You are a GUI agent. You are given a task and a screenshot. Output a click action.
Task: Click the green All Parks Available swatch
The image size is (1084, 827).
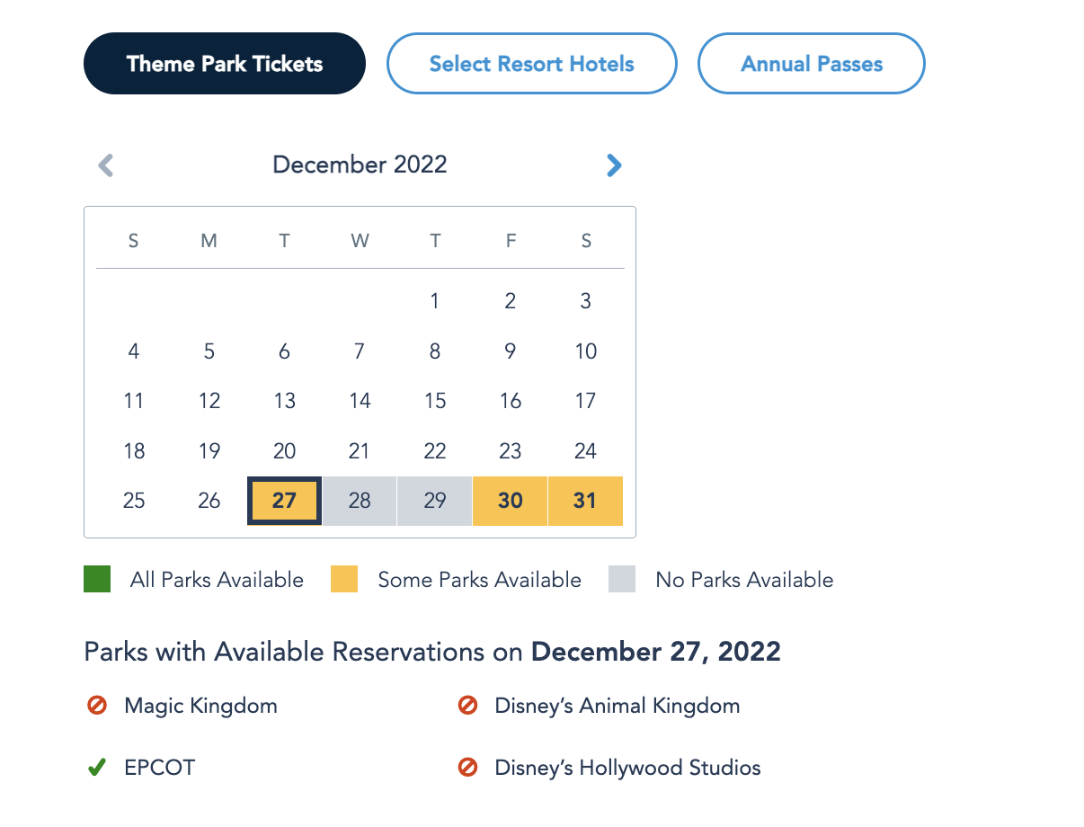tap(97, 580)
